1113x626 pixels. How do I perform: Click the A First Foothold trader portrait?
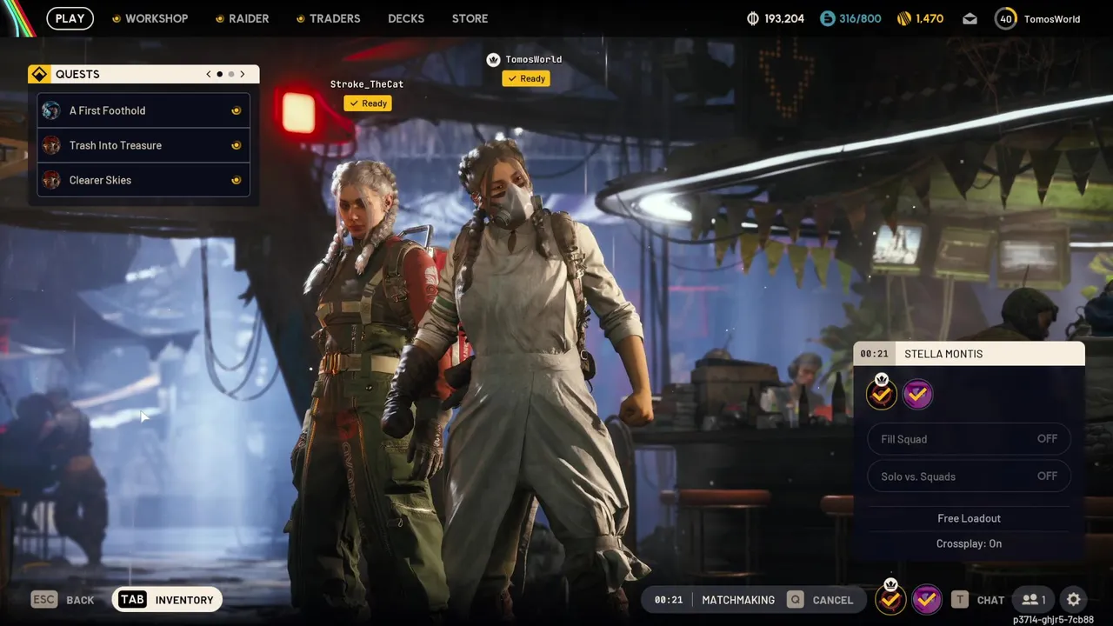point(51,110)
